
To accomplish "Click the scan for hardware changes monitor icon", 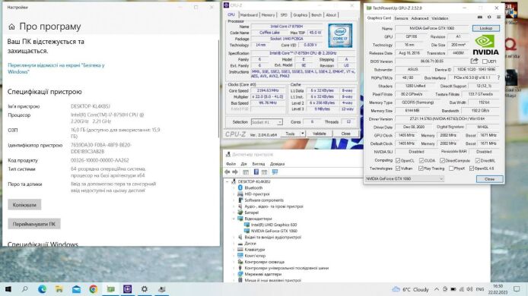I will pyautogui.click(x=275, y=172).
